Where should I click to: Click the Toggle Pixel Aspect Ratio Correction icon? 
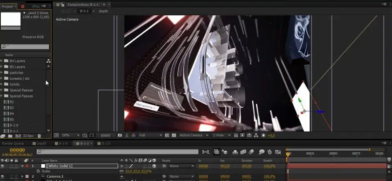pyautogui.click(x=236, y=135)
